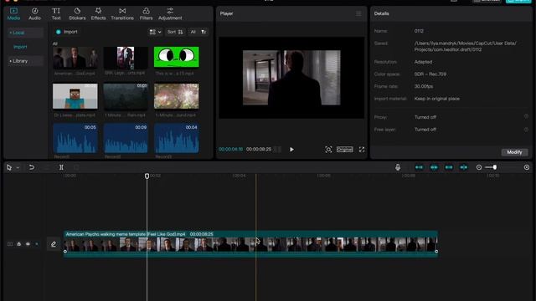Select the 00:04 audio recording thumbnail
Viewport: 536px width, 301px height.
coord(177,138)
